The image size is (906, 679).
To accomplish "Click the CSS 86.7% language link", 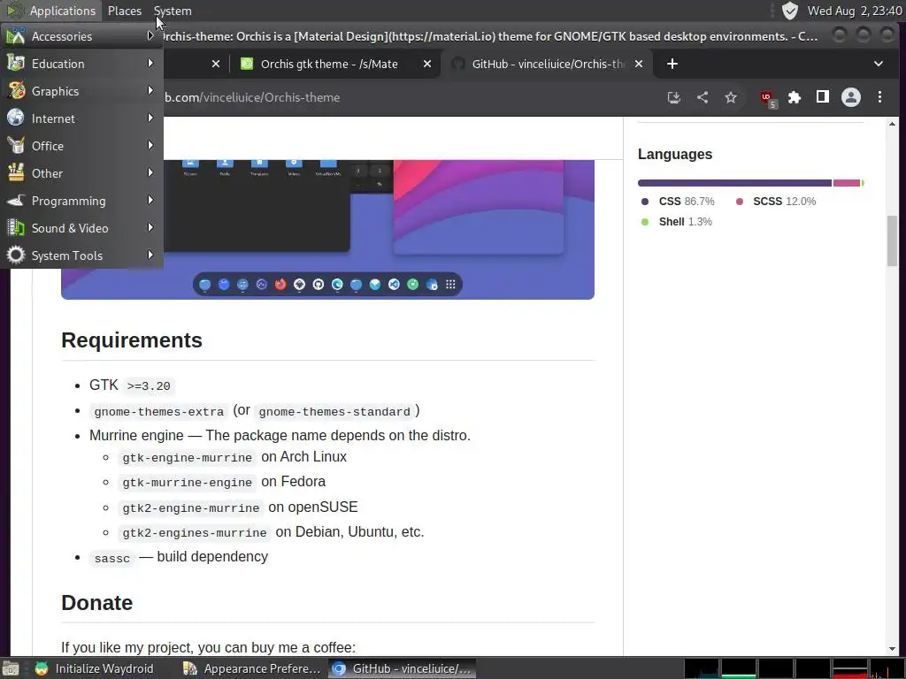I will [678, 202].
